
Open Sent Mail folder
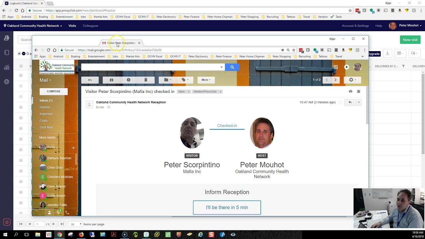click(x=46, y=127)
